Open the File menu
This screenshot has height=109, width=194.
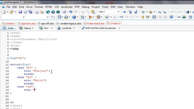pos(8,7)
